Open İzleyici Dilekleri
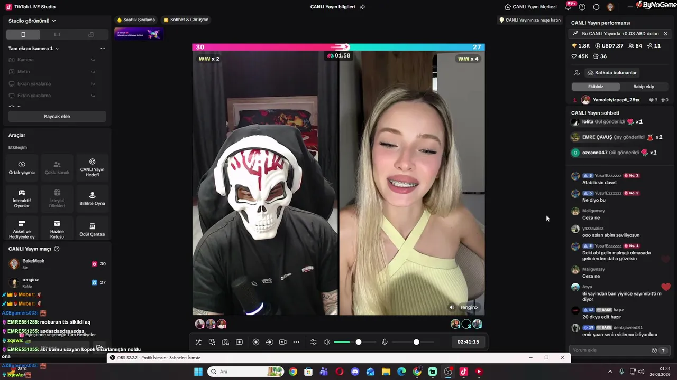677x380 pixels. point(57,199)
